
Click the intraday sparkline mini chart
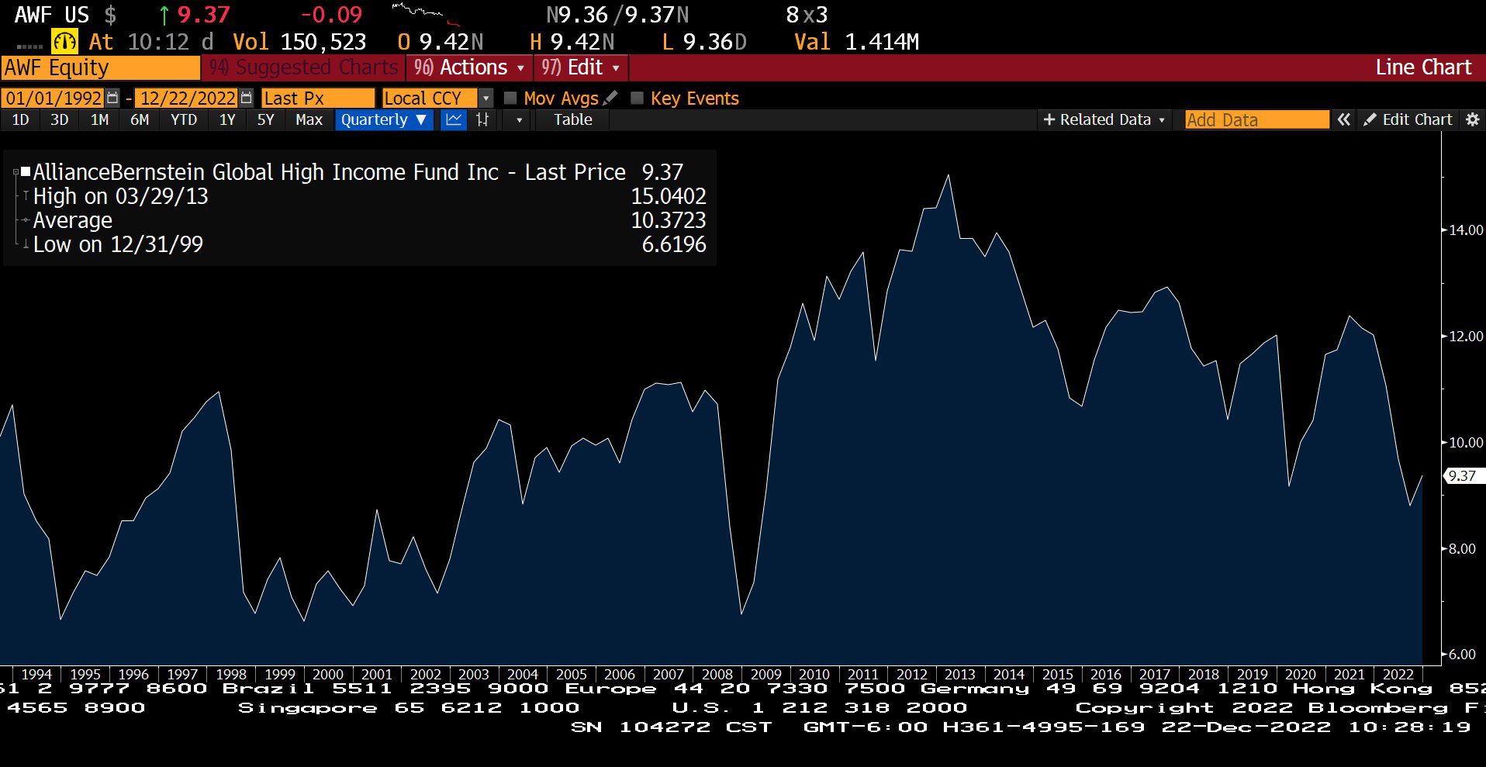(426, 14)
